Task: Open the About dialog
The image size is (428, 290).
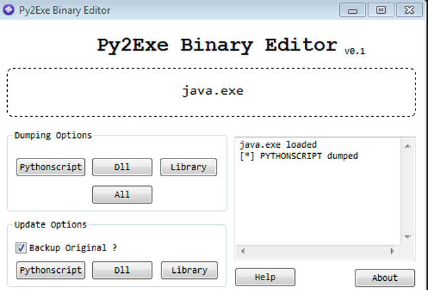Action: [x=385, y=278]
